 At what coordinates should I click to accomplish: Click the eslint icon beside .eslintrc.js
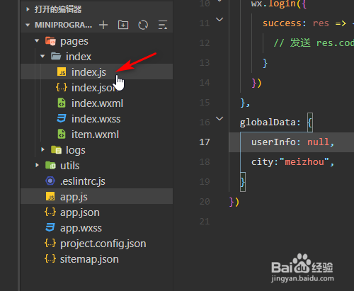pyautogui.click(x=50, y=181)
